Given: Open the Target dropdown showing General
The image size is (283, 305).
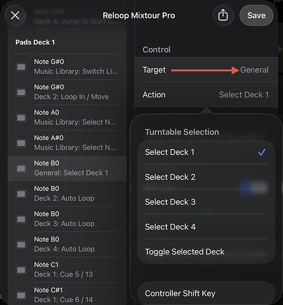Looking at the screenshot, I should click(206, 70).
